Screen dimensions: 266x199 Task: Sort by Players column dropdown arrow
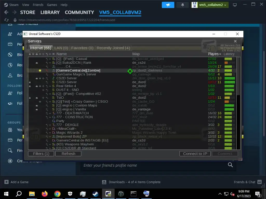click(220, 54)
